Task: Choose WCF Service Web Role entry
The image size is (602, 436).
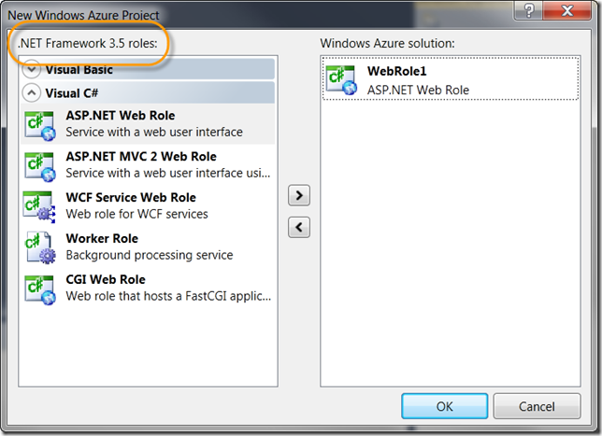Action: click(x=148, y=206)
